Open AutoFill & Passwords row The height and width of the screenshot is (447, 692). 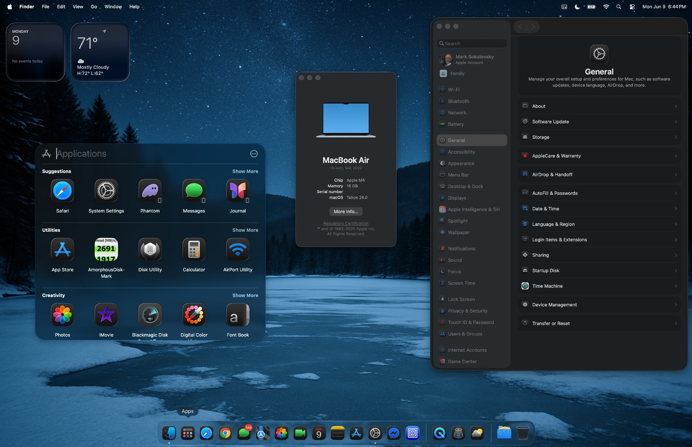(x=599, y=193)
